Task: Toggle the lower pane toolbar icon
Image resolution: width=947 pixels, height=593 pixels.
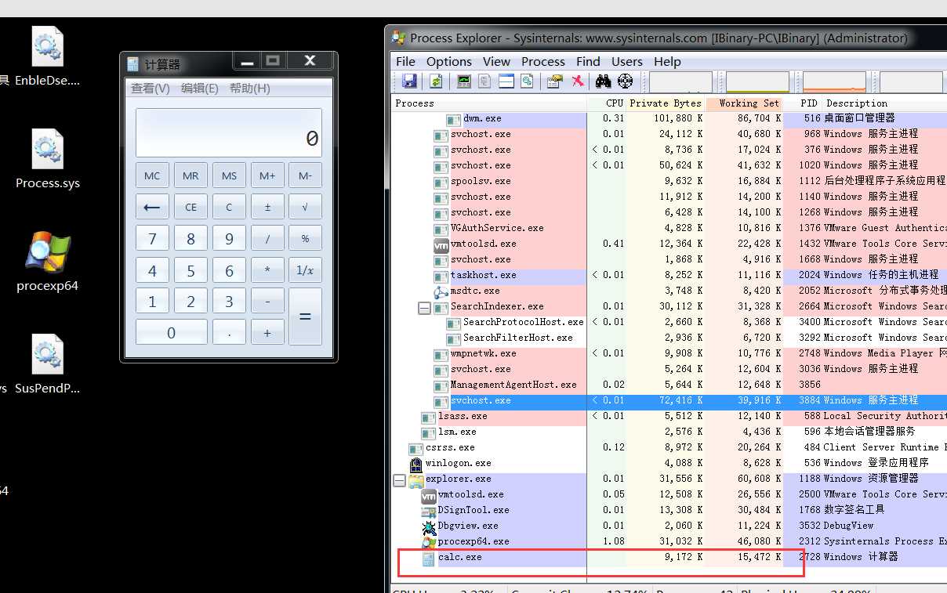Action: coord(506,81)
